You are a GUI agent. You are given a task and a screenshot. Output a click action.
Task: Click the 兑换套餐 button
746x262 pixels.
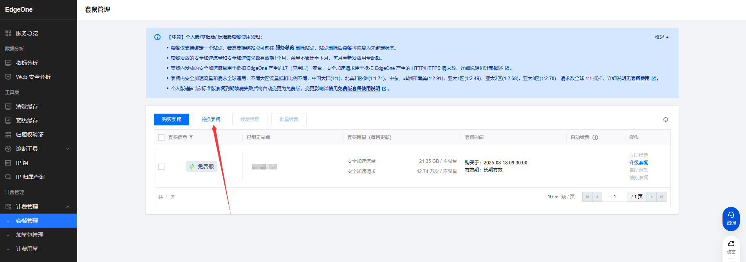(211, 119)
